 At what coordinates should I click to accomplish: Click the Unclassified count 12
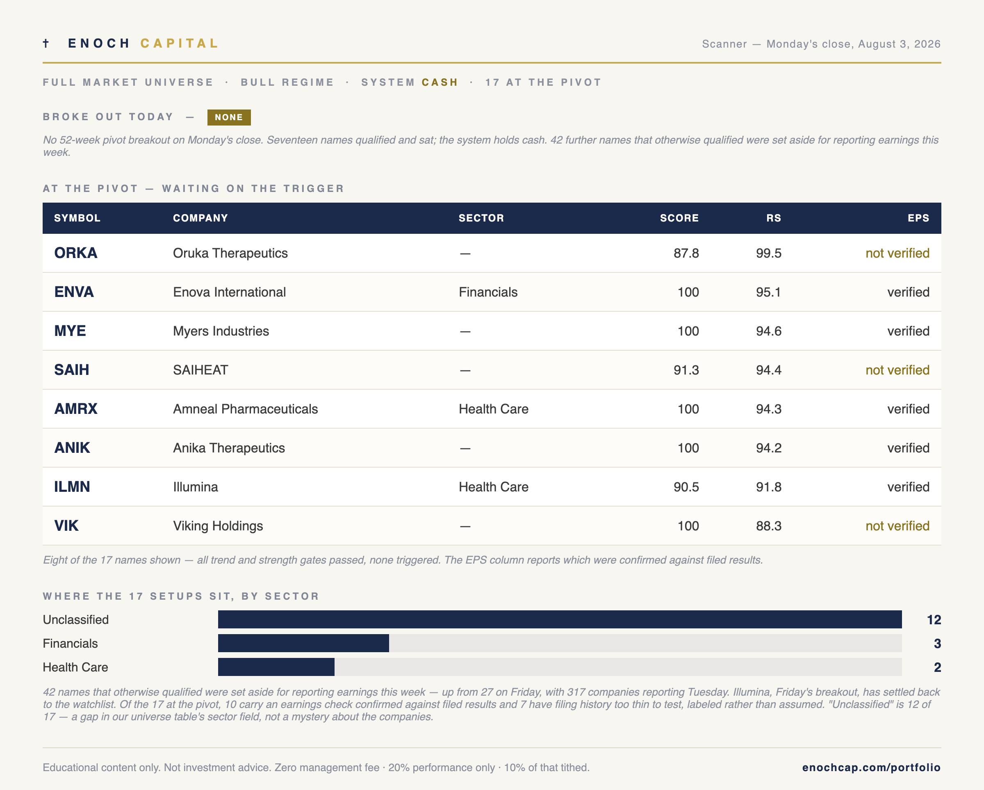[934, 620]
